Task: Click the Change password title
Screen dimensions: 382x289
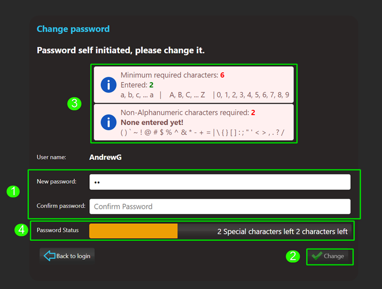Action: coord(73,29)
